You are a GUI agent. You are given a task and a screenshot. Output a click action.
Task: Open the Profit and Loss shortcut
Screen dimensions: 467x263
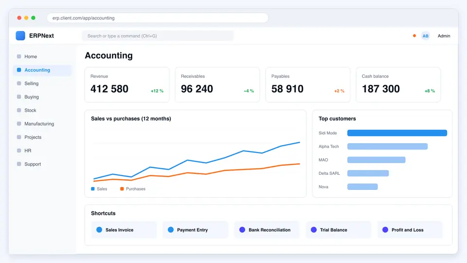[x=410, y=229]
